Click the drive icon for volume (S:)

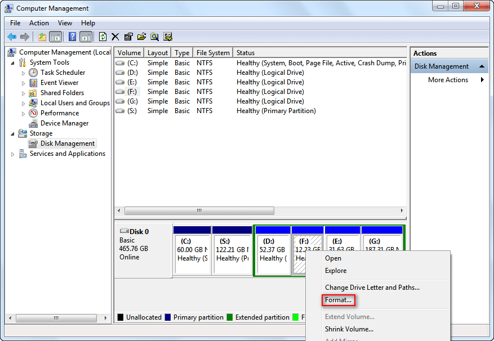(120, 111)
